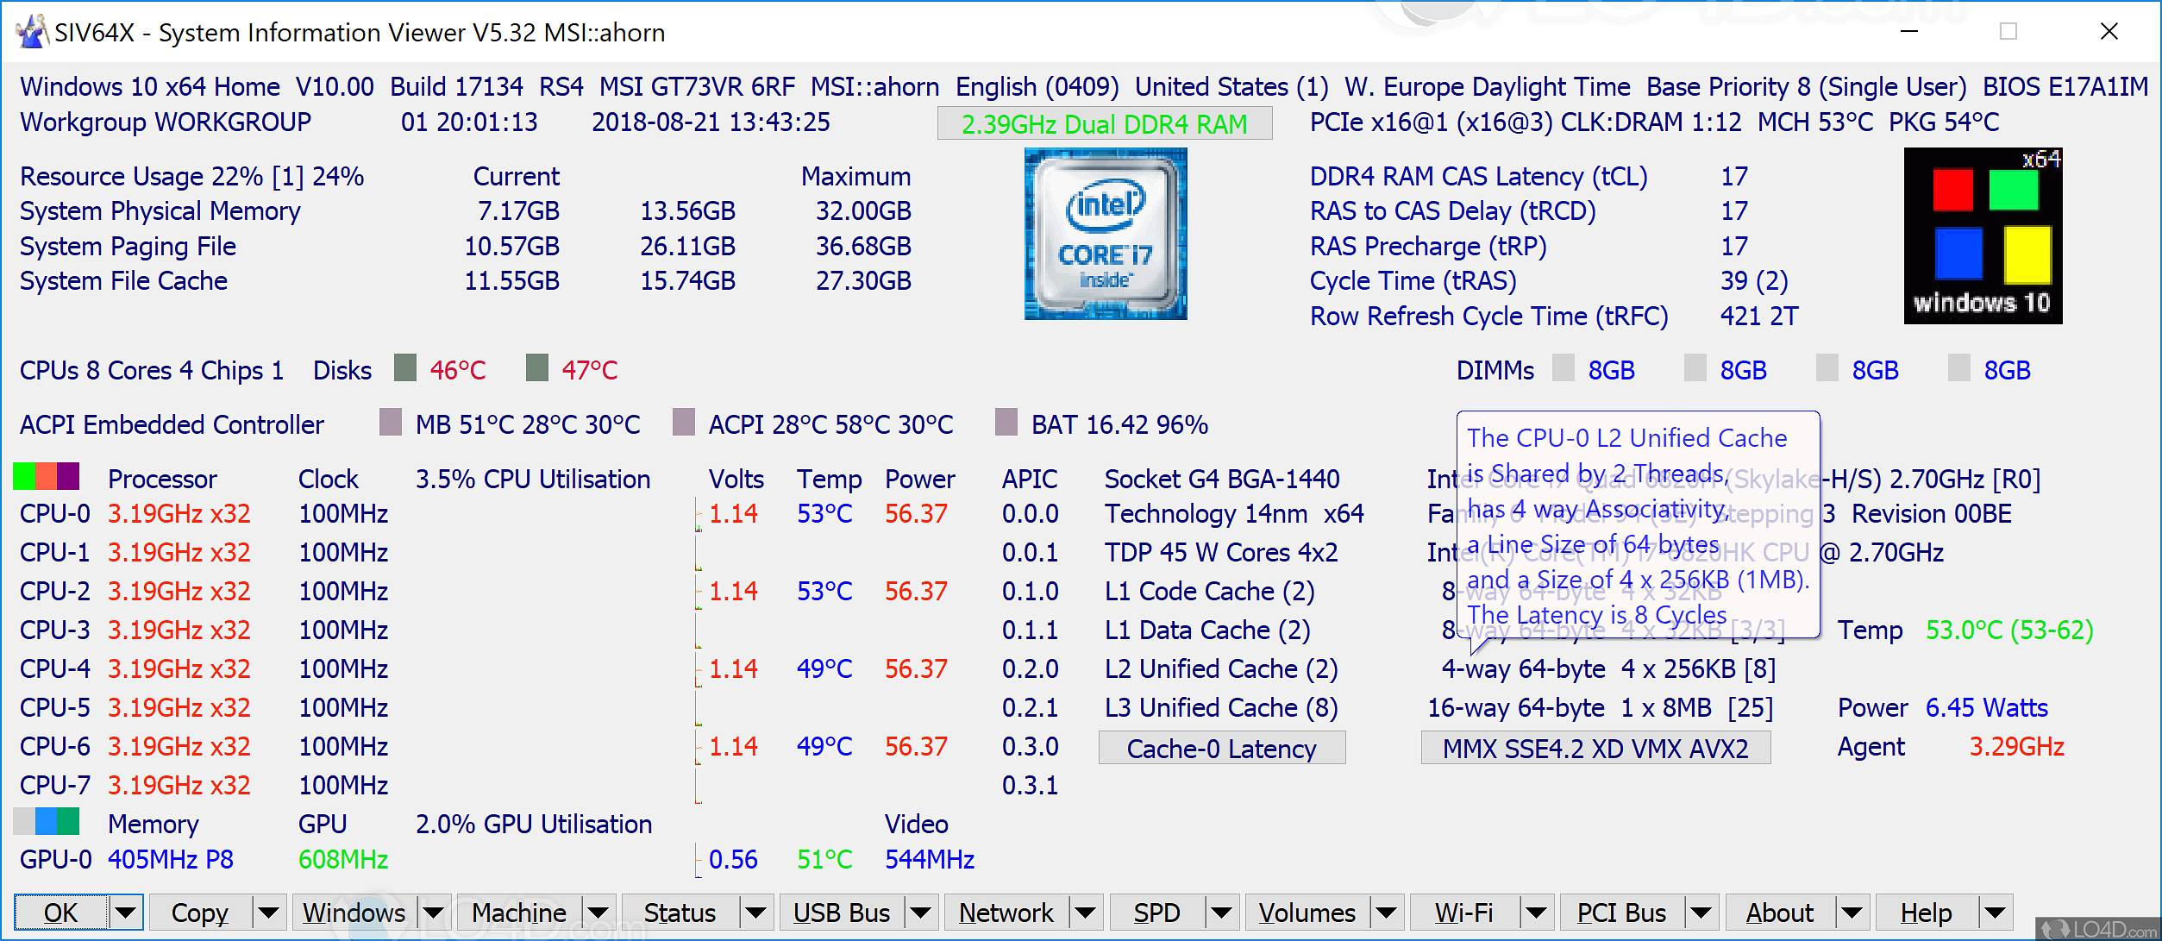Click the 6.45 Watts power value
This screenshot has height=941, width=2162.
(x=1987, y=708)
